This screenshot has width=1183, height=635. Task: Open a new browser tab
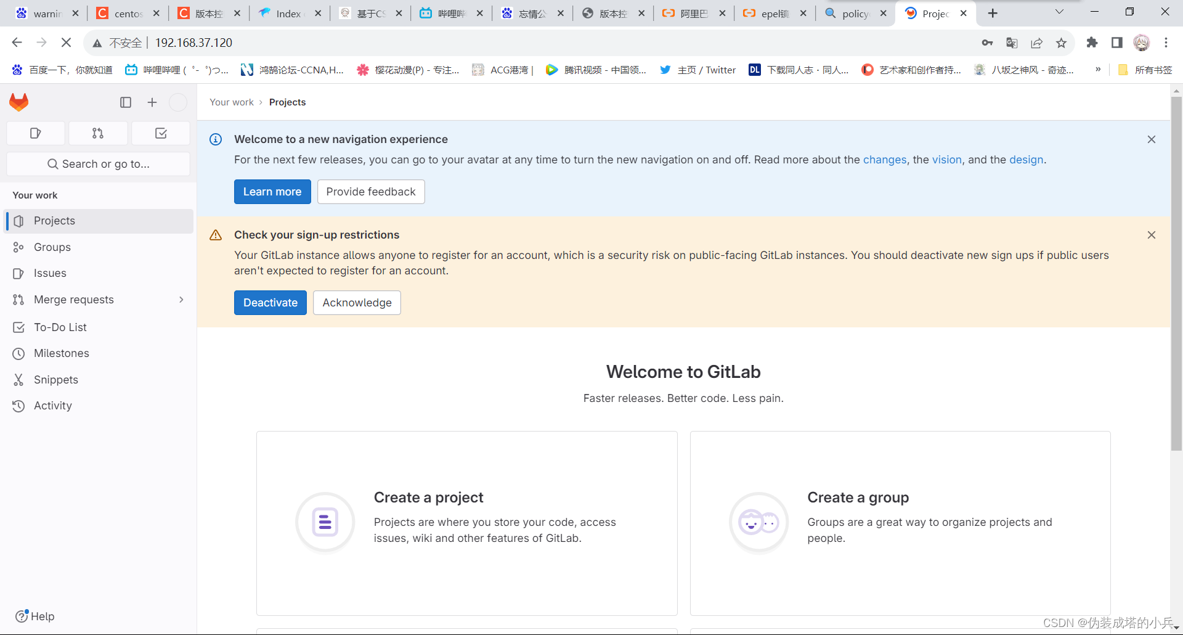click(993, 14)
